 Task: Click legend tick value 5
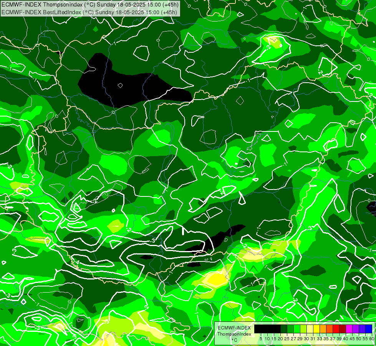(261, 339)
